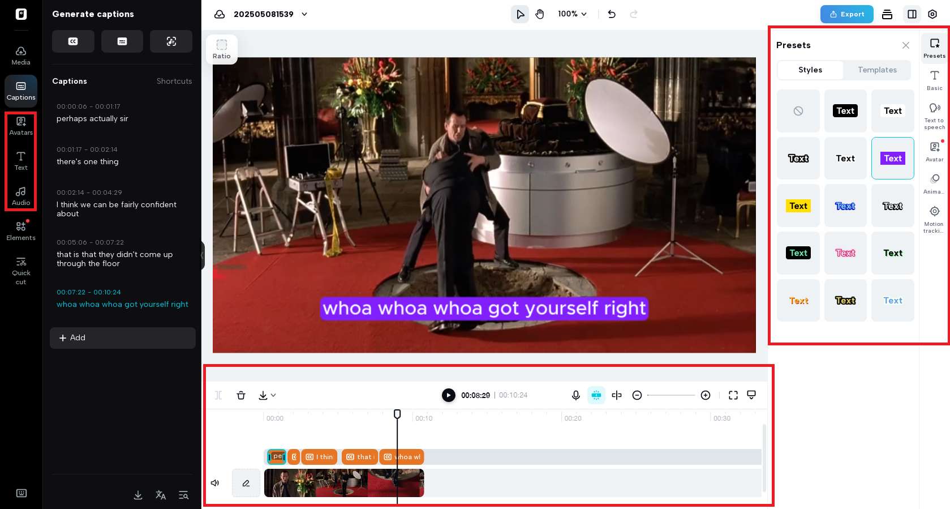This screenshot has height=509, width=950.
Task: Select the hand pan tool
Action: pos(540,14)
